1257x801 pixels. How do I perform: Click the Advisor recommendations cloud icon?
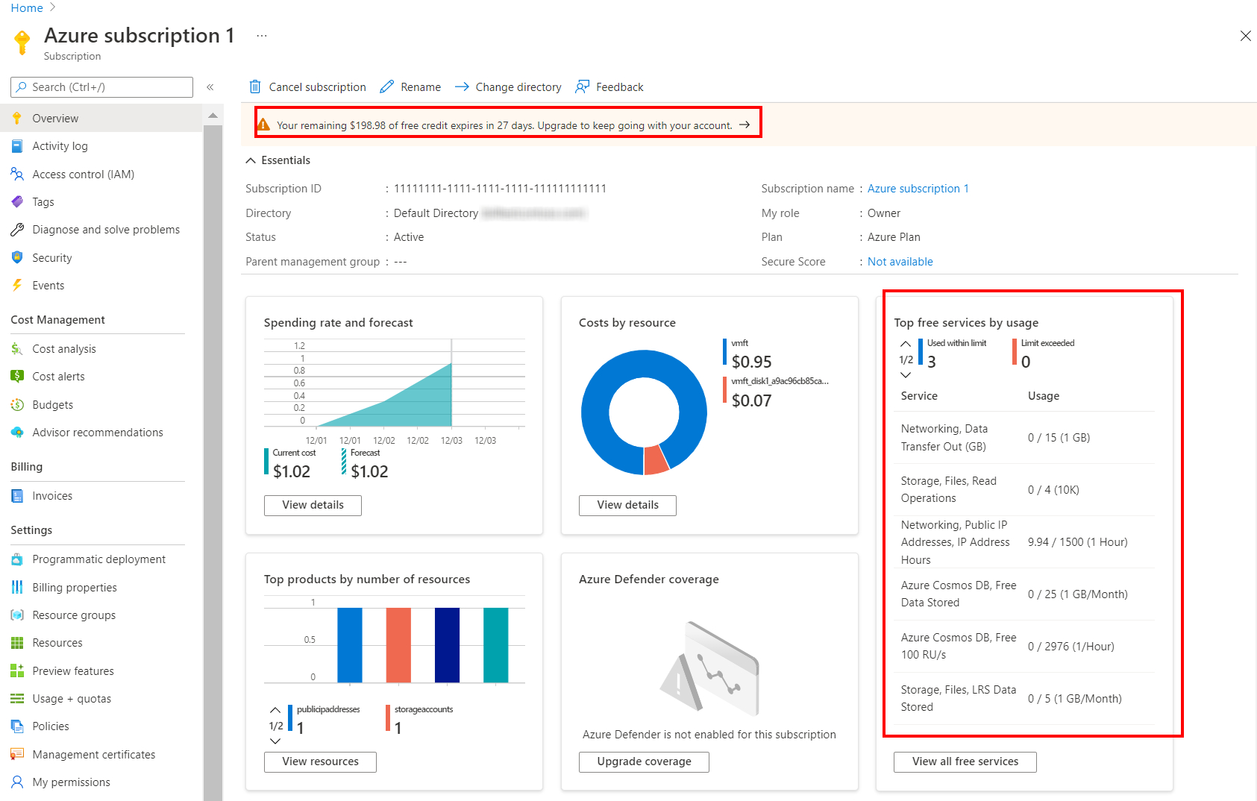click(x=17, y=432)
